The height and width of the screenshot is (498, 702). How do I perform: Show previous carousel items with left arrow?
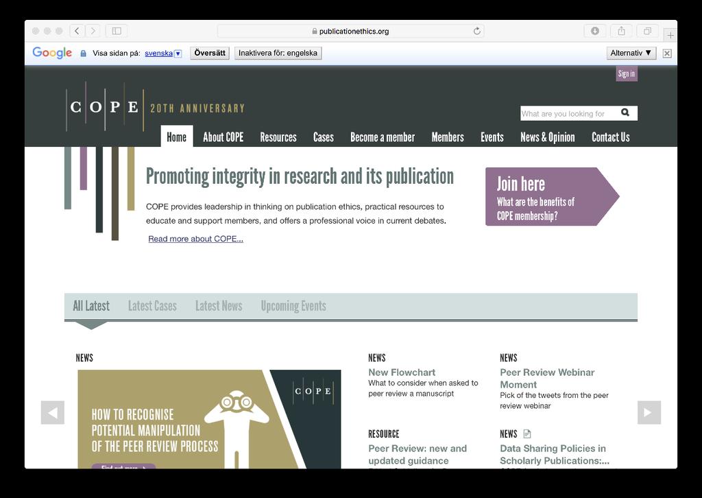[52, 412]
